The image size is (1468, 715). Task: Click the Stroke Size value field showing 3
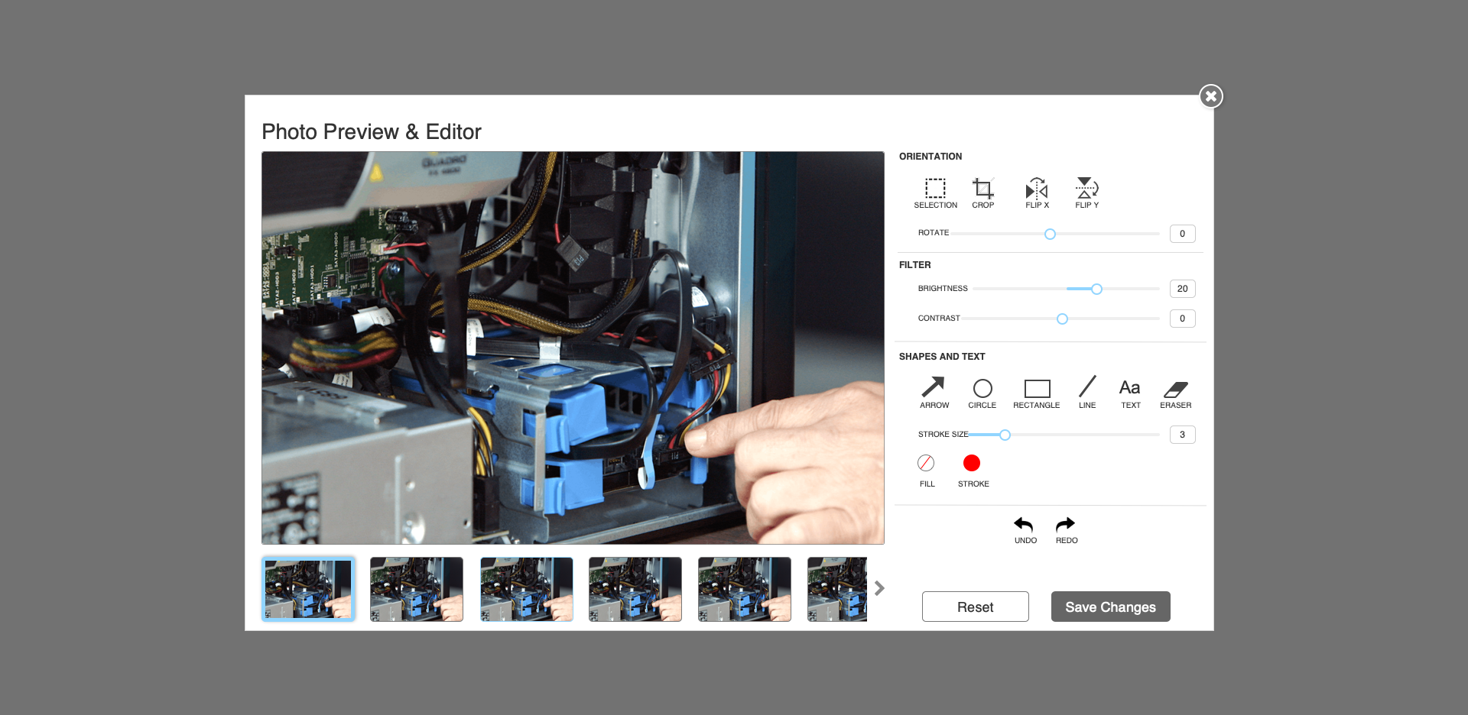click(x=1182, y=435)
